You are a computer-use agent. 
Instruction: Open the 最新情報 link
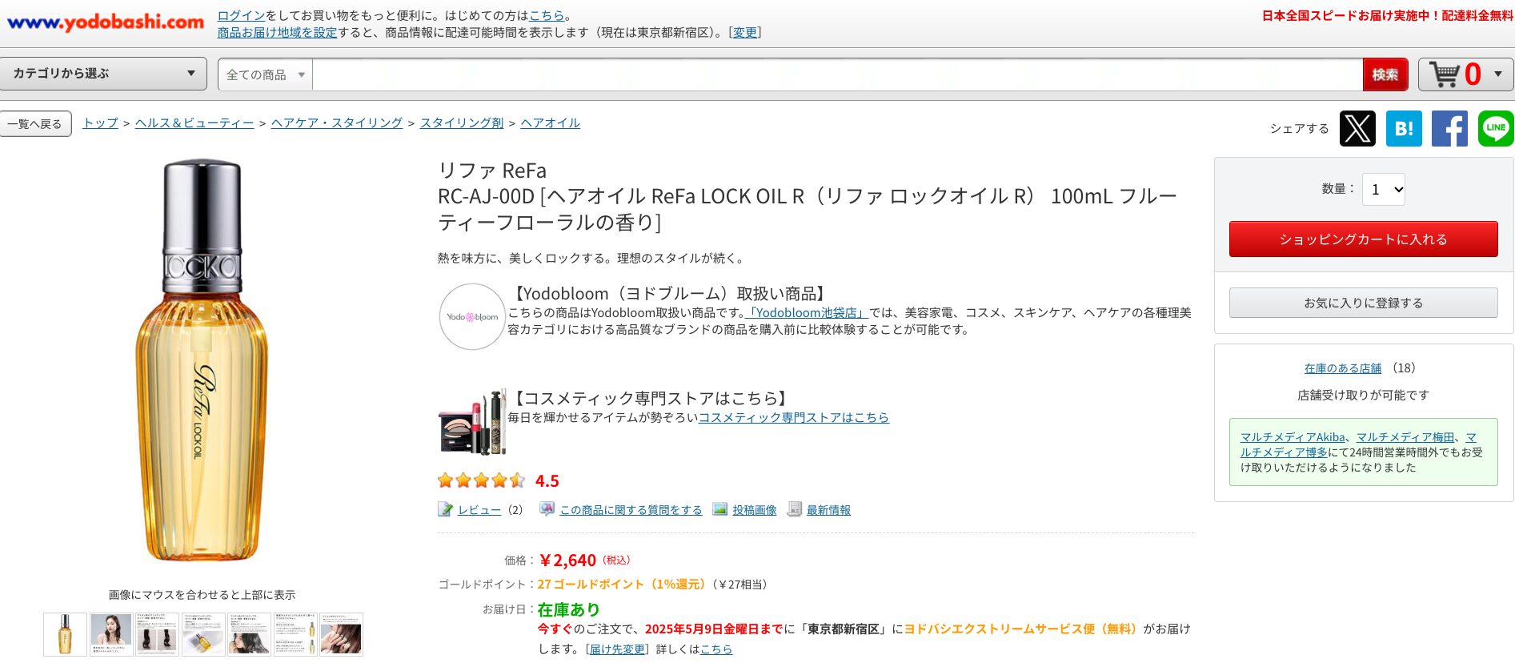tap(828, 510)
